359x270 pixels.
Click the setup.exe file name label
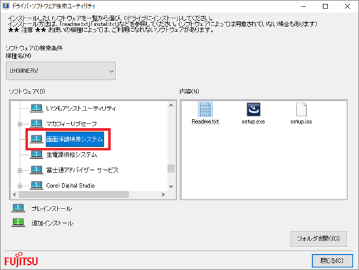253,122
